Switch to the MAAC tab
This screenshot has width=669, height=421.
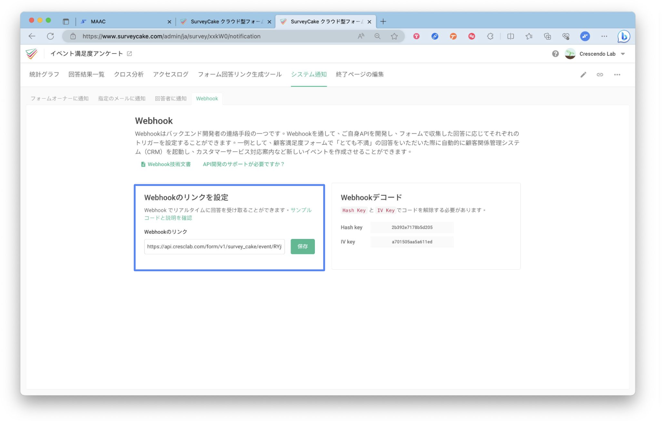tap(125, 21)
